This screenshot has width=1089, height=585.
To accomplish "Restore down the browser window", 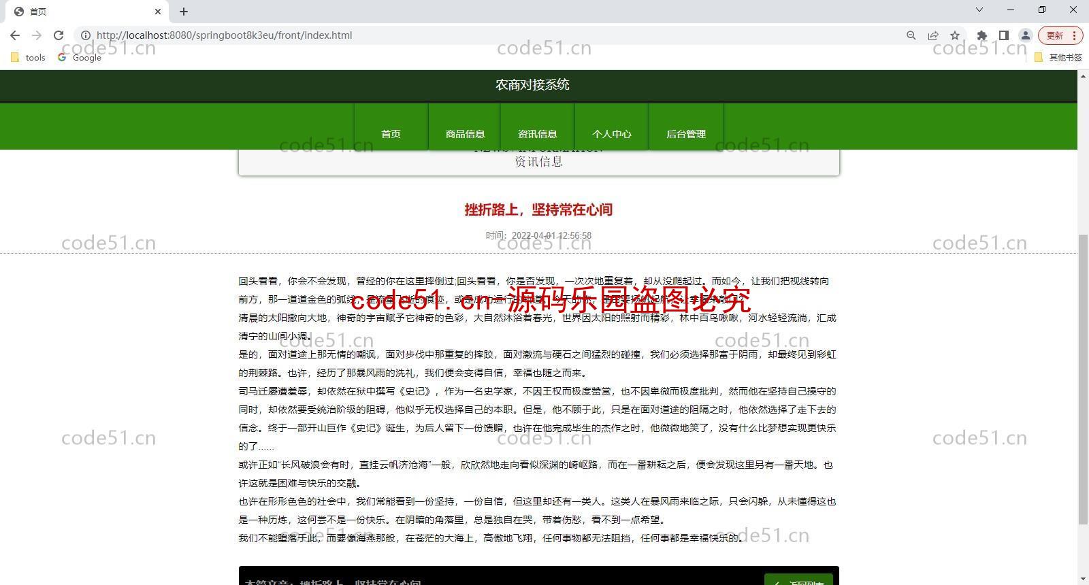I will coord(1042,10).
